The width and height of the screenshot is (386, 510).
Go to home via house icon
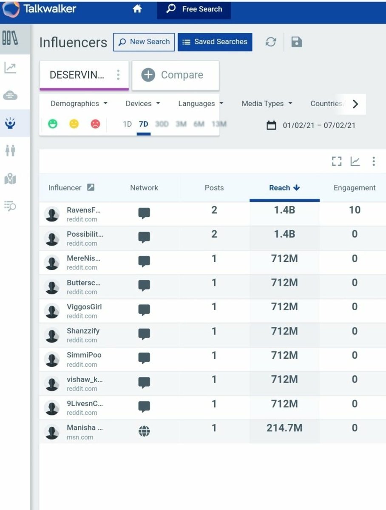point(137,9)
